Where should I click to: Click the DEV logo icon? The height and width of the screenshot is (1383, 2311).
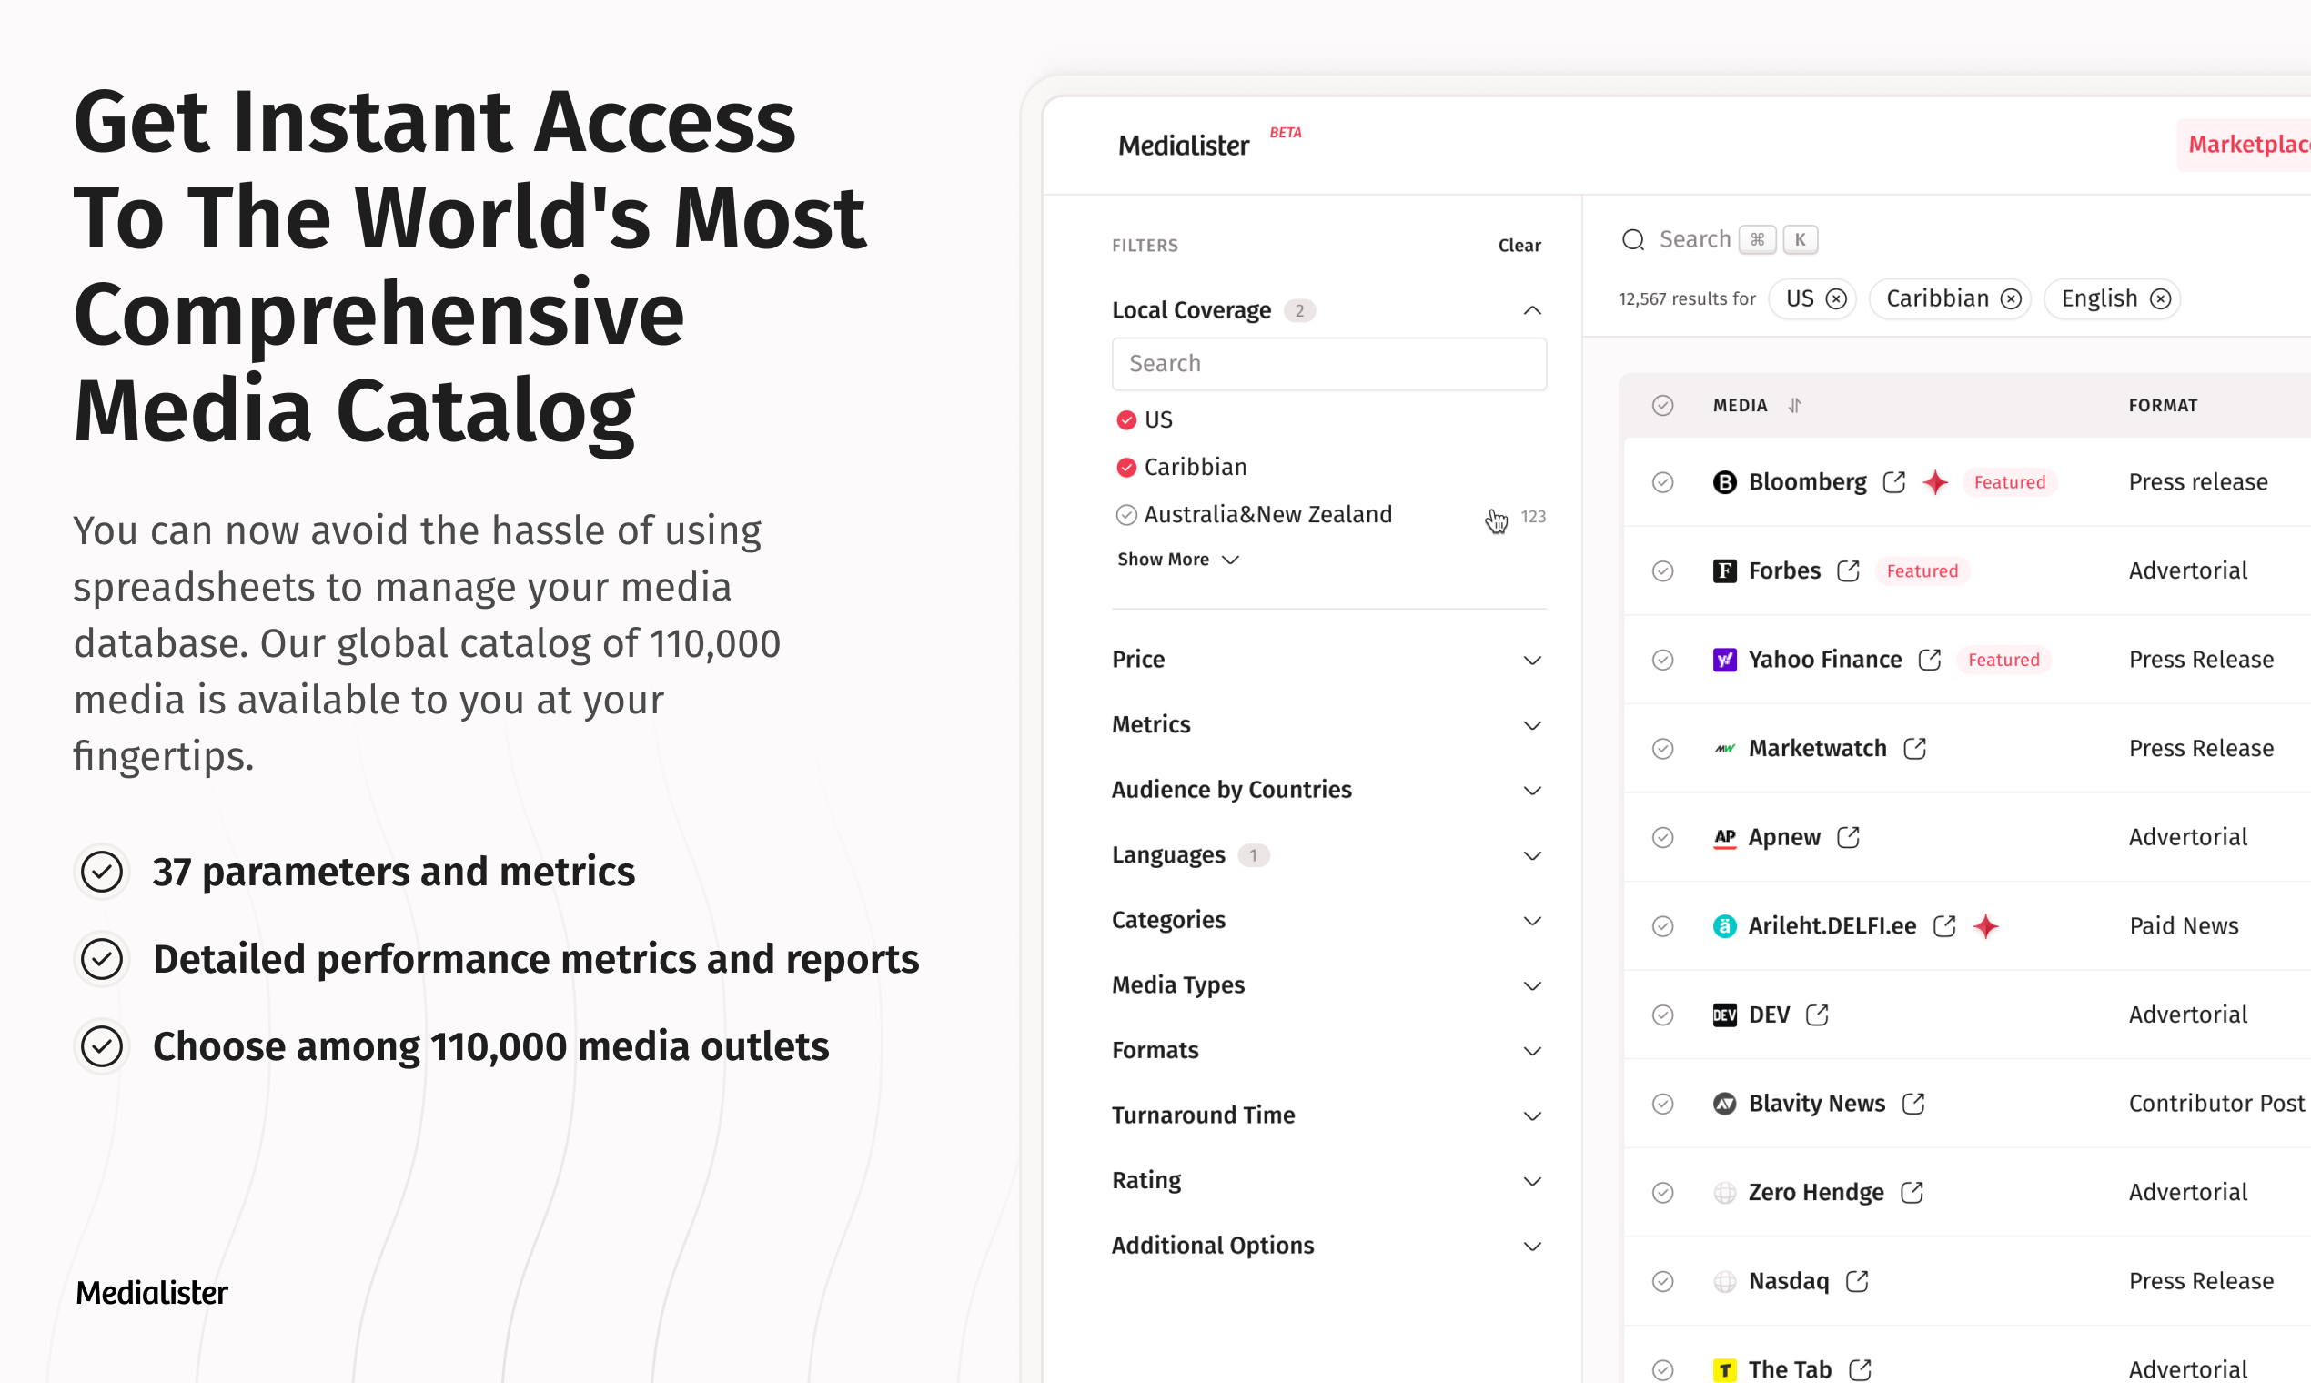tap(1725, 1014)
